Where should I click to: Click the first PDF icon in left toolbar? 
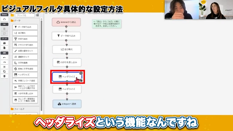click(4, 29)
